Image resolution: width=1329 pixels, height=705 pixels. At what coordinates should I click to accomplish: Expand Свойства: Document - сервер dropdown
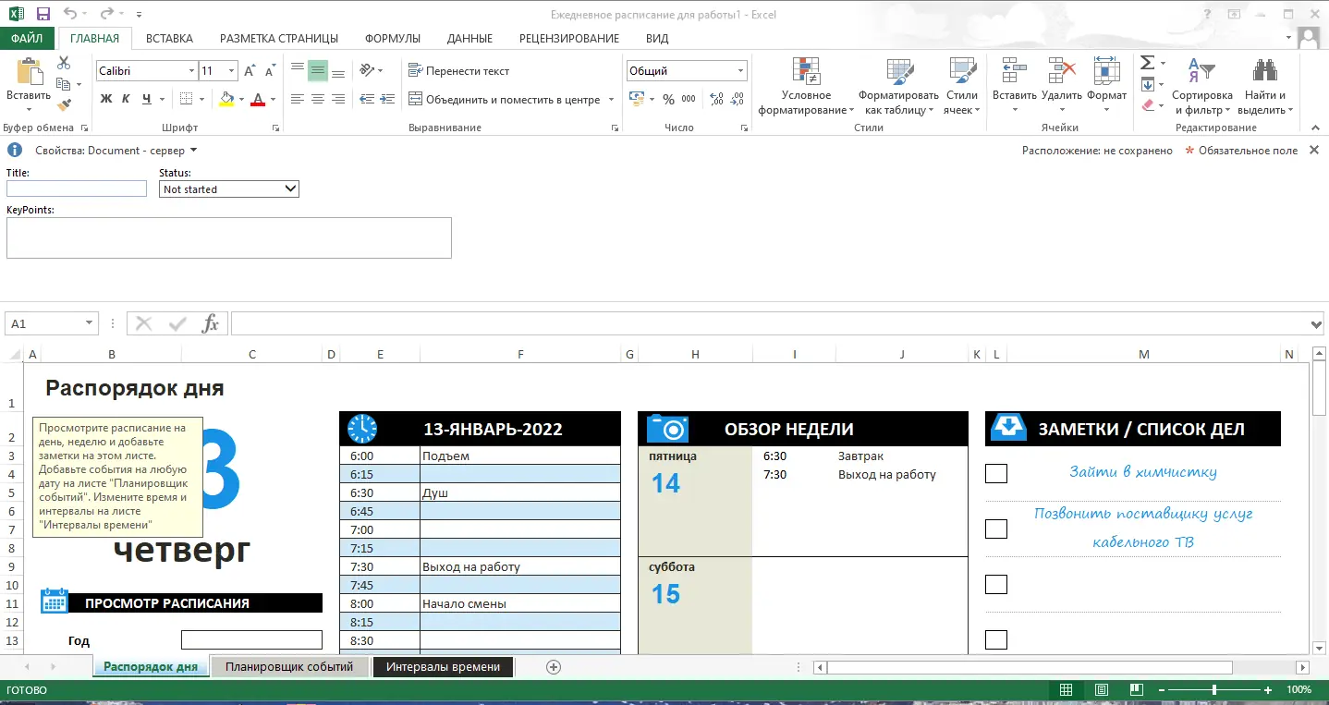coord(193,151)
